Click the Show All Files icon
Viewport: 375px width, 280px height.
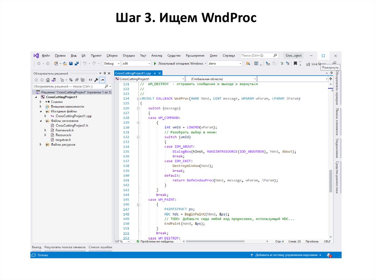pyautogui.click(x=83, y=80)
